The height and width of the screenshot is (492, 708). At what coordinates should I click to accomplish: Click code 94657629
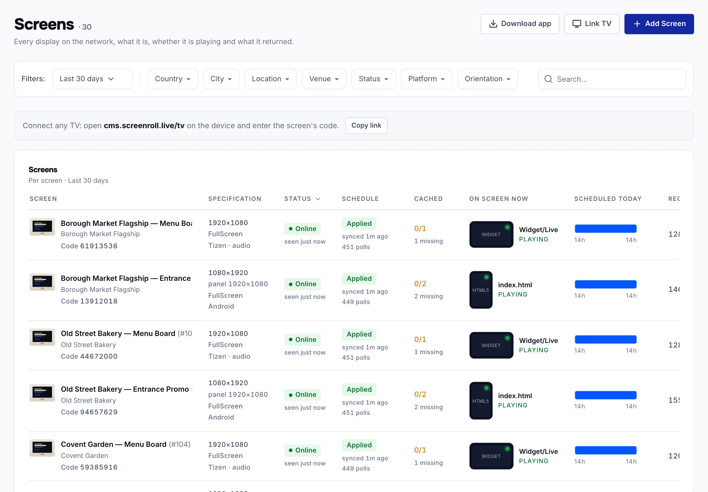tap(99, 412)
